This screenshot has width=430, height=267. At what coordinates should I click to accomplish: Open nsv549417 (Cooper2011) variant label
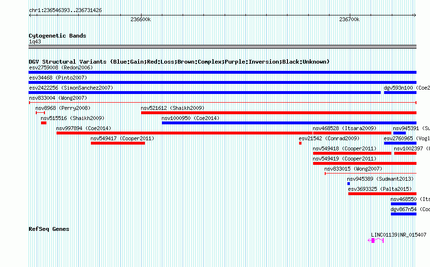click(122, 138)
